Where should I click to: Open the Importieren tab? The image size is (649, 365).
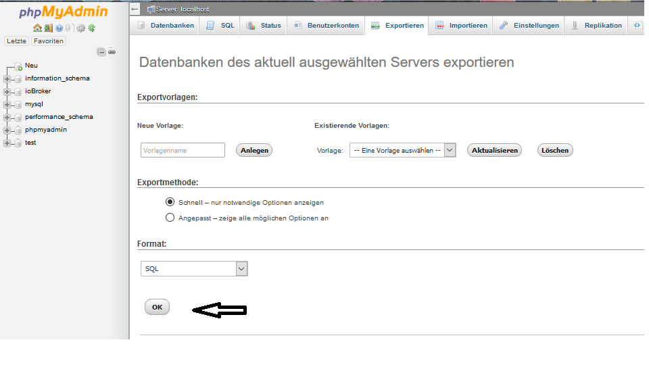point(460,26)
